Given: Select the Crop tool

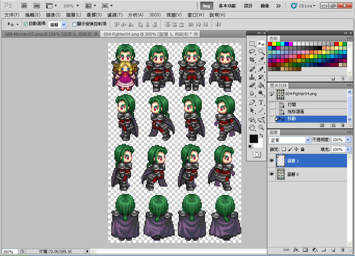Looking at the screenshot, I should [252, 60].
